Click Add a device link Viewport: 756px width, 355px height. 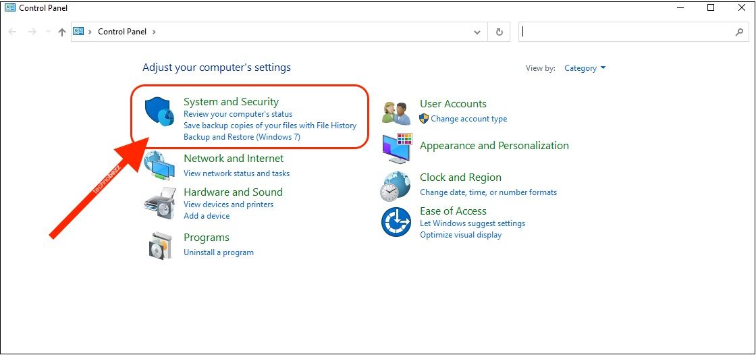(207, 216)
